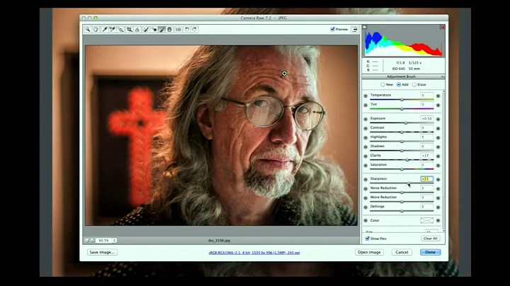
Task: Click the Save Image... button
Action: point(102,252)
